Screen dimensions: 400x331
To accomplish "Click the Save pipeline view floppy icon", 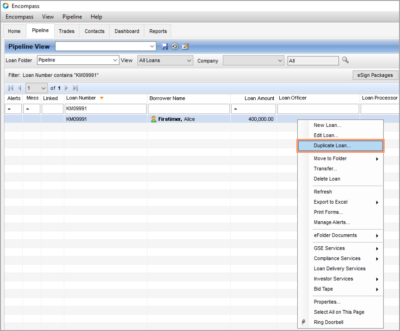I will pos(165,46).
